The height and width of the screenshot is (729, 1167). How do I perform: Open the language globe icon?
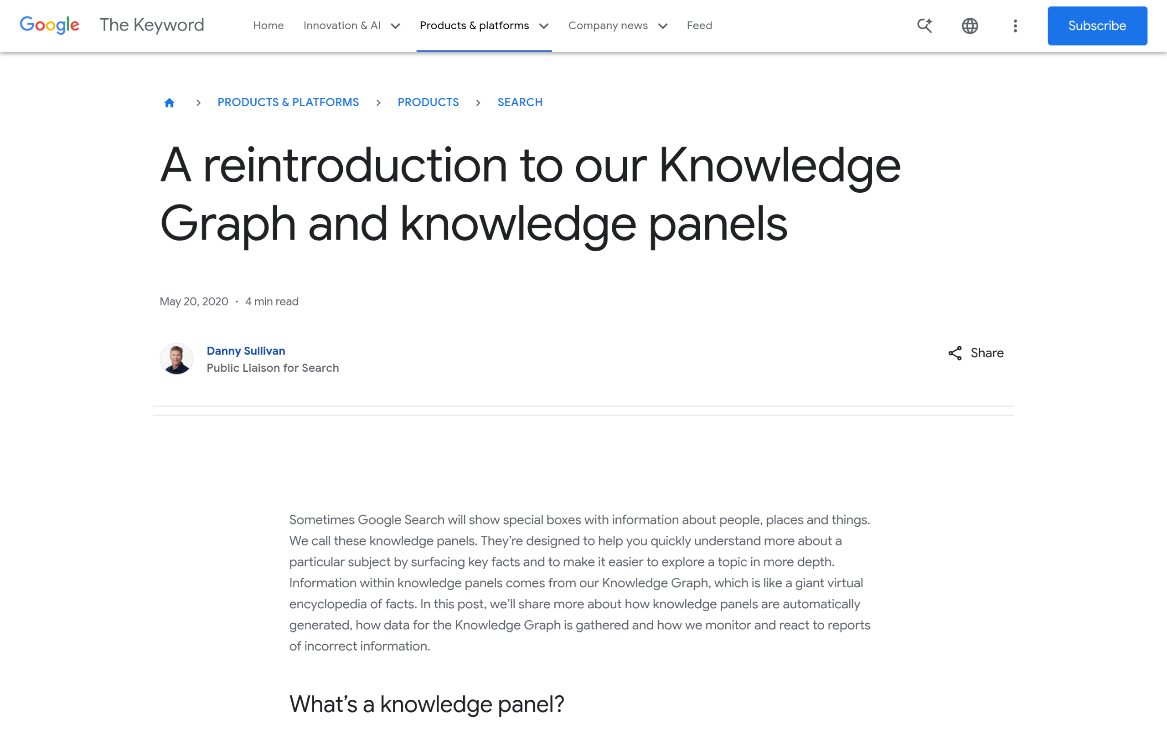[x=970, y=26]
